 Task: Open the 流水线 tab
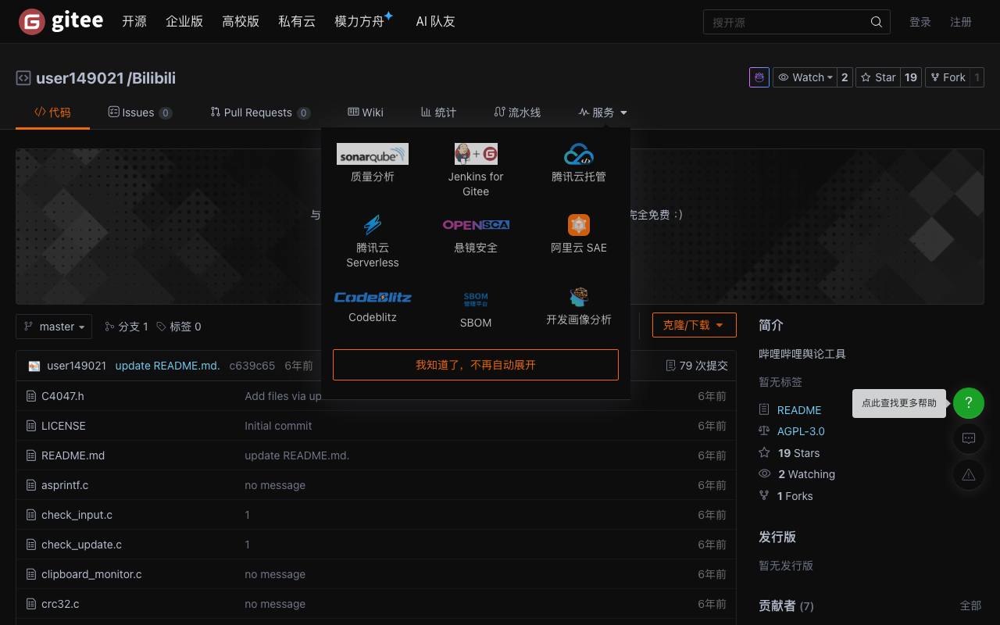tap(517, 112)
